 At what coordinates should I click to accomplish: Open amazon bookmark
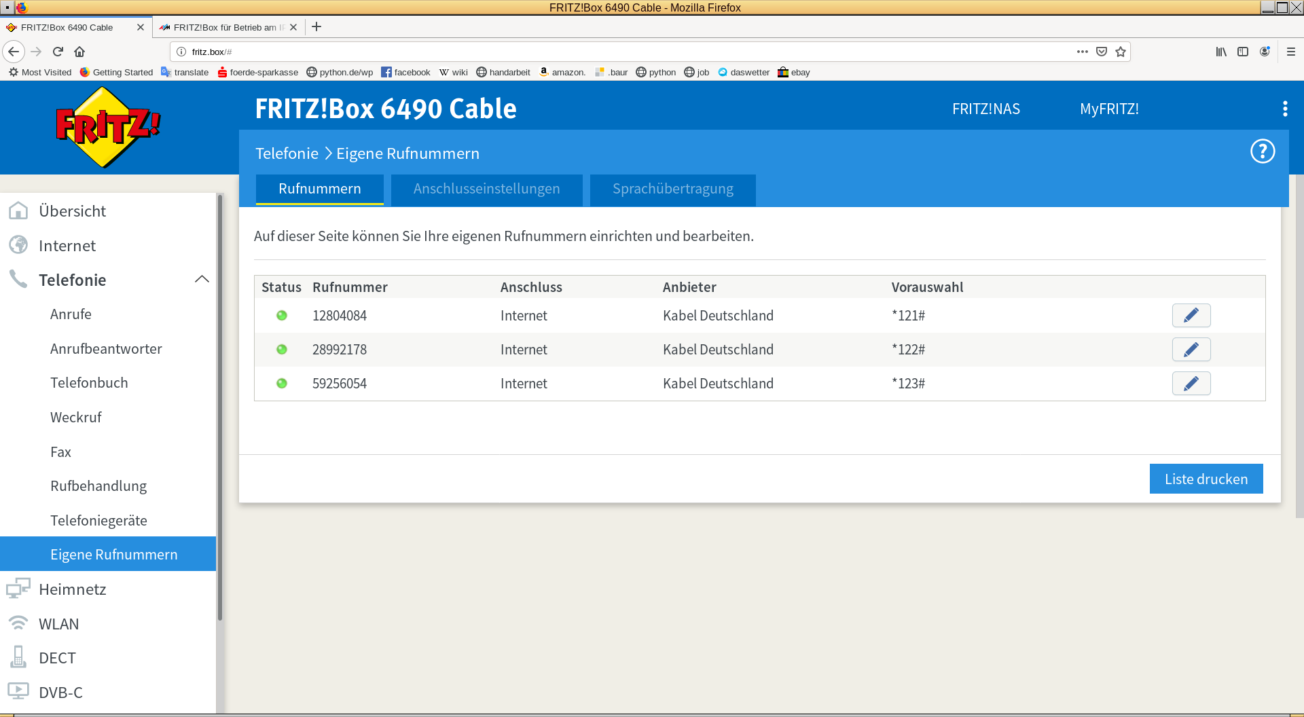pyautogui.click(x=562, y=72)
